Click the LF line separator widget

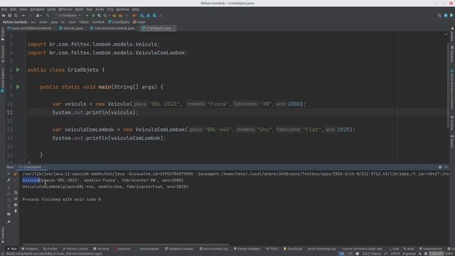point(385,254)
